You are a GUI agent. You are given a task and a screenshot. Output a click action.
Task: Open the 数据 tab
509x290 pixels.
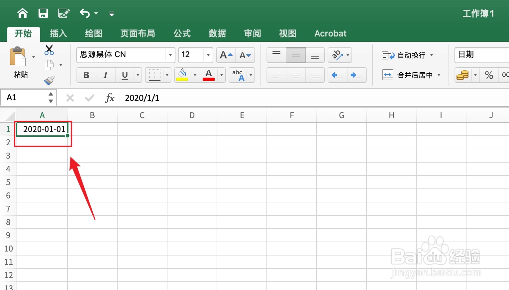coord(217,34)
